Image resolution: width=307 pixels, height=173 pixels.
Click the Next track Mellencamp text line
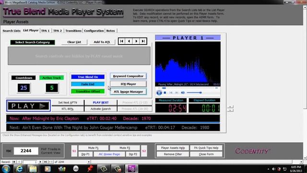click(x=113, y=127)
